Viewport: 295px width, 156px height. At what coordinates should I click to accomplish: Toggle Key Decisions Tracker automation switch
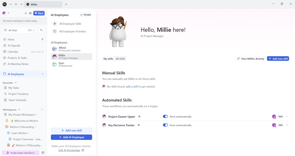[165, 125]
